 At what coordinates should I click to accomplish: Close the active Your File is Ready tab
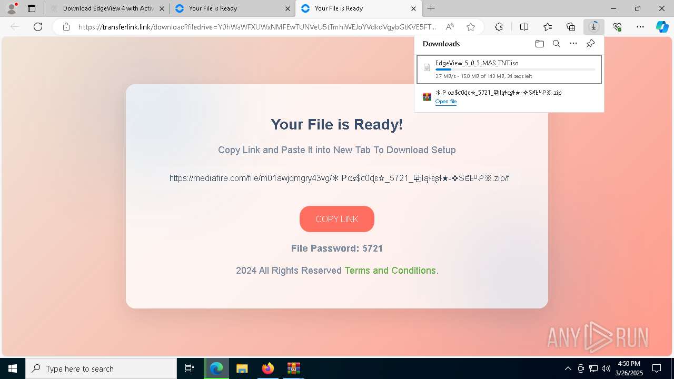pos(413,8)
